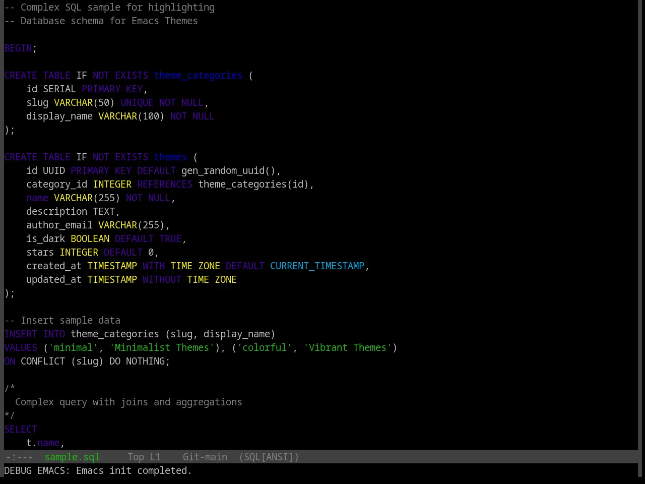Screen dimensions: 645x484
Task: Click VARCHAR(100) on the display_name line
Action: [x=132, y=116]
